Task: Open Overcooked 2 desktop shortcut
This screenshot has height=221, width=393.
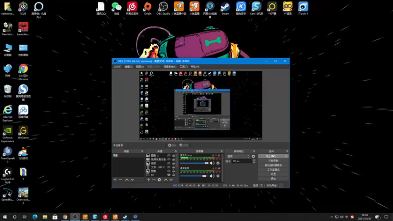Action: [23, 196]
